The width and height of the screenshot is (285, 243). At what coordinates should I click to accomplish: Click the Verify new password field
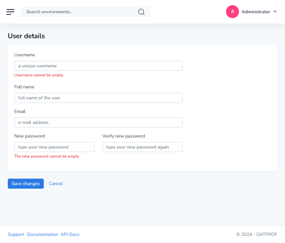point(142,147)
